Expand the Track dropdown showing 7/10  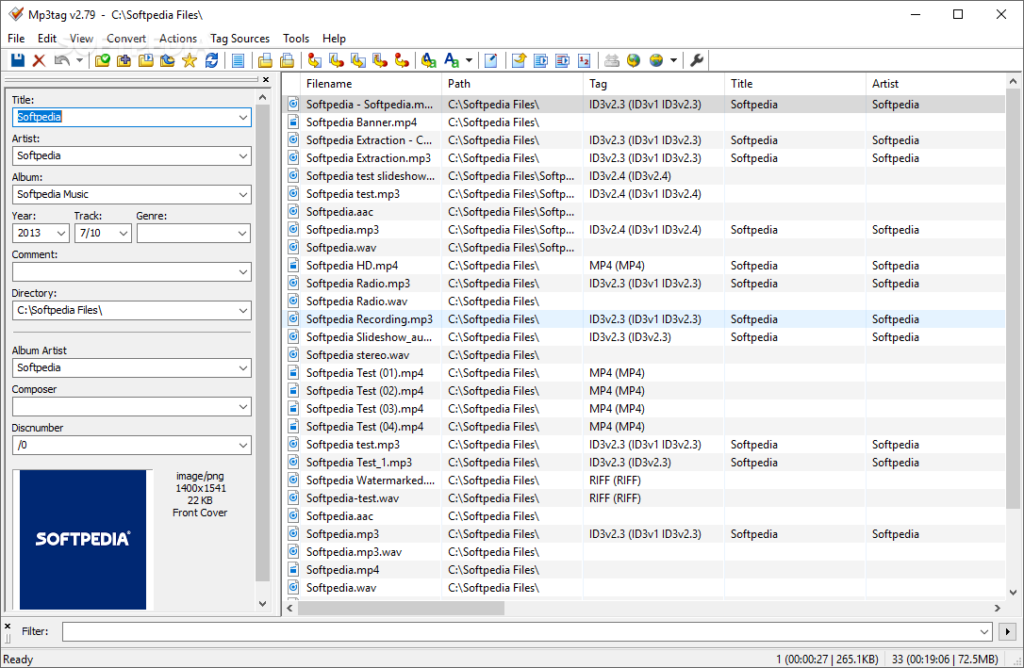click(124, 233)
